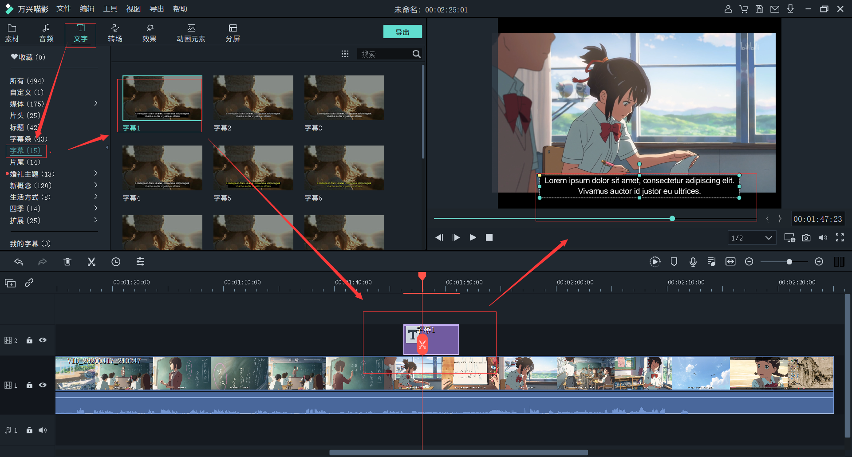
Task: Delete the selected clip with trash icon
Action: click(67, 262)
